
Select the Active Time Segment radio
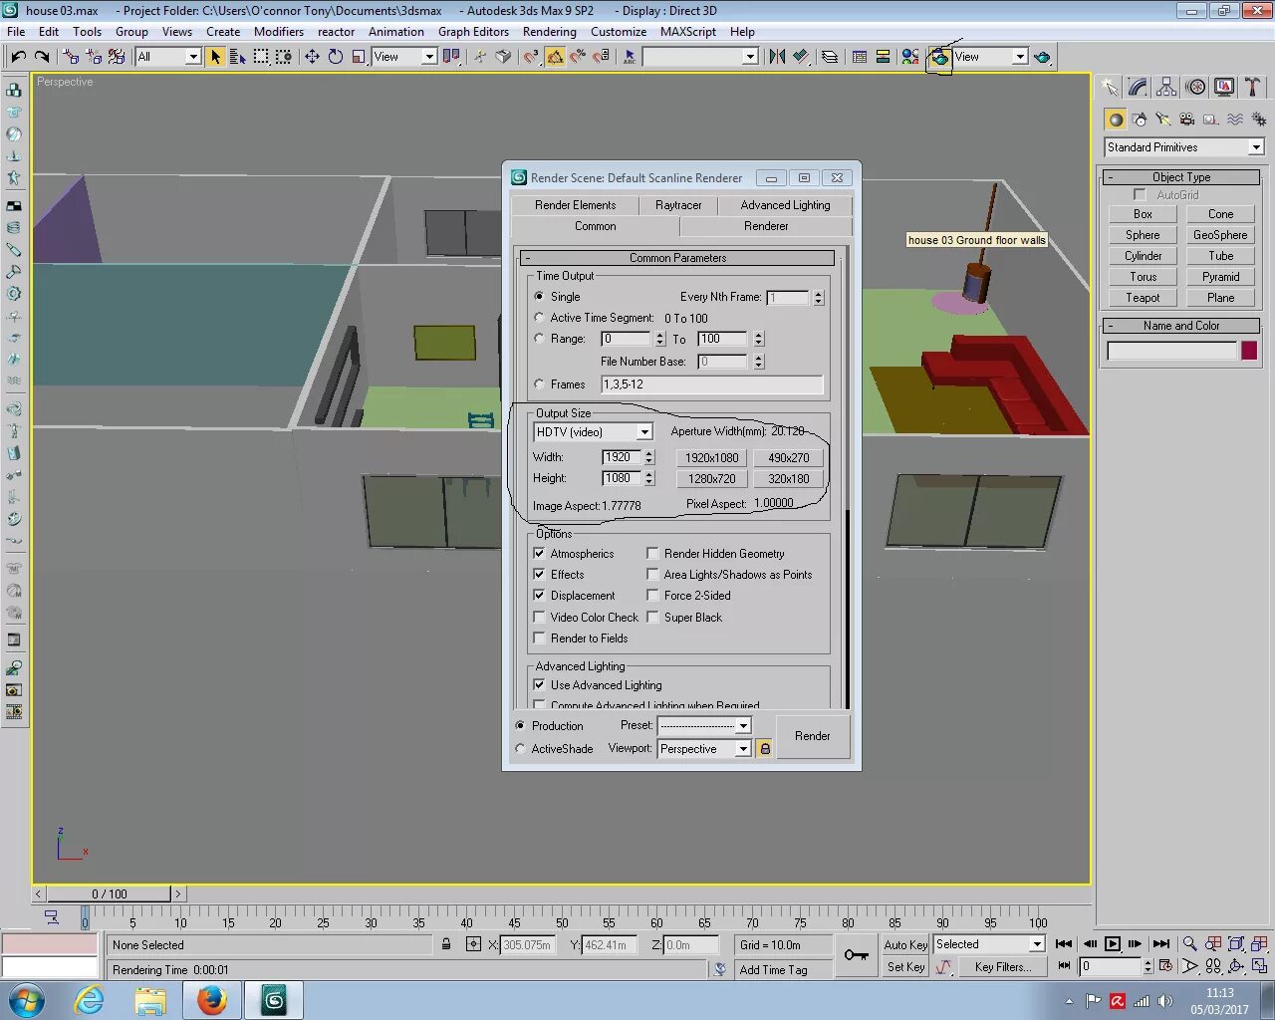[x=540, y=318]
